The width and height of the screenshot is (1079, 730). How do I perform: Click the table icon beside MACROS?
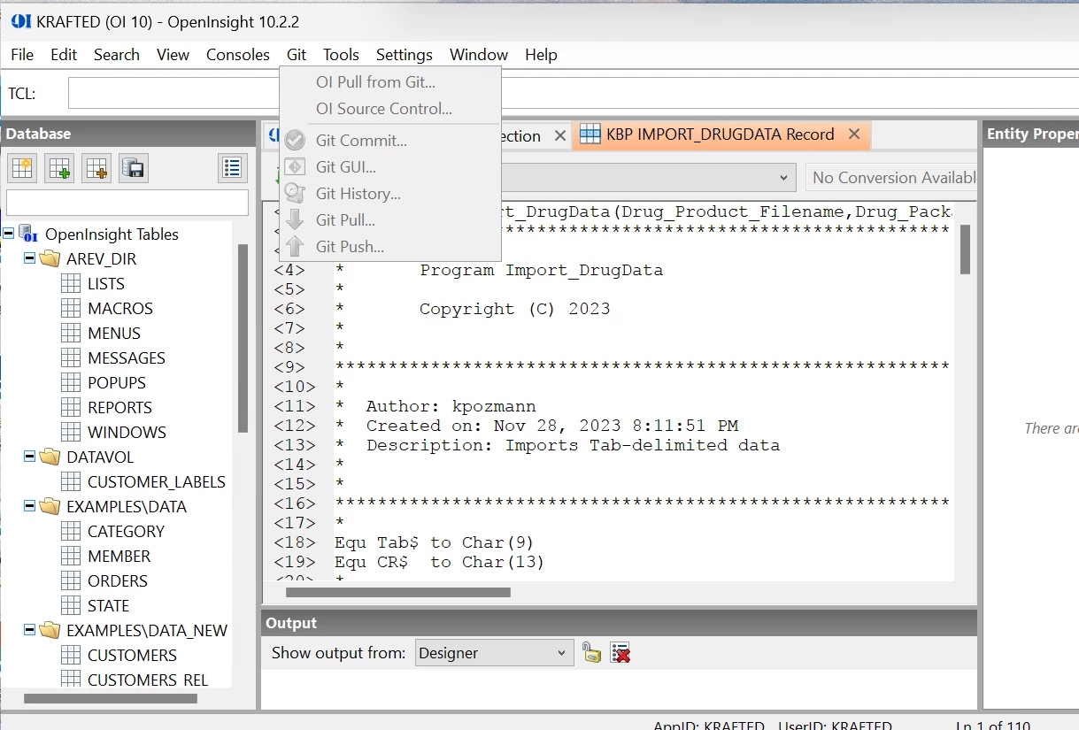tap(71, 309)
